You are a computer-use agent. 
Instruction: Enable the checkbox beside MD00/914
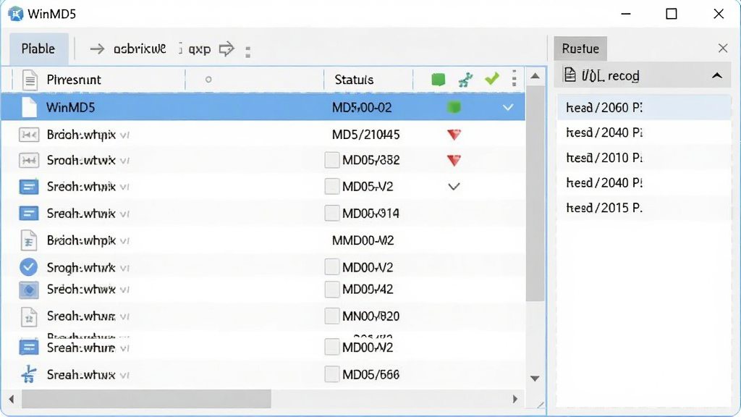tap(331, 214)
